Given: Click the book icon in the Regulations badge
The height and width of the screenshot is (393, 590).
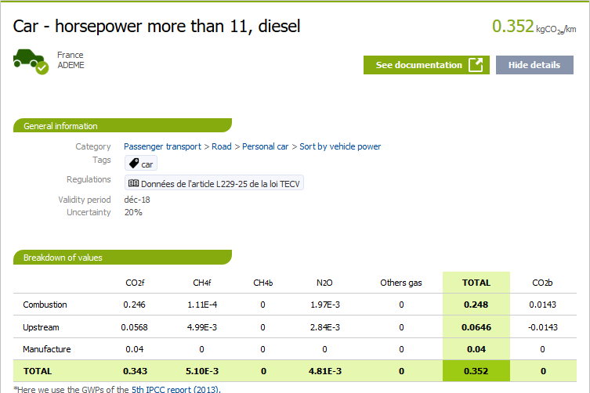Looking at the screenshot, I should [x=133, y=183].
